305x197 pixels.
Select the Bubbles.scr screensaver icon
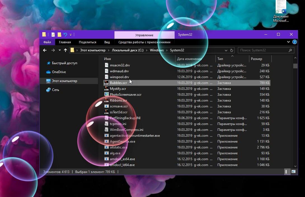coord(106,83)
